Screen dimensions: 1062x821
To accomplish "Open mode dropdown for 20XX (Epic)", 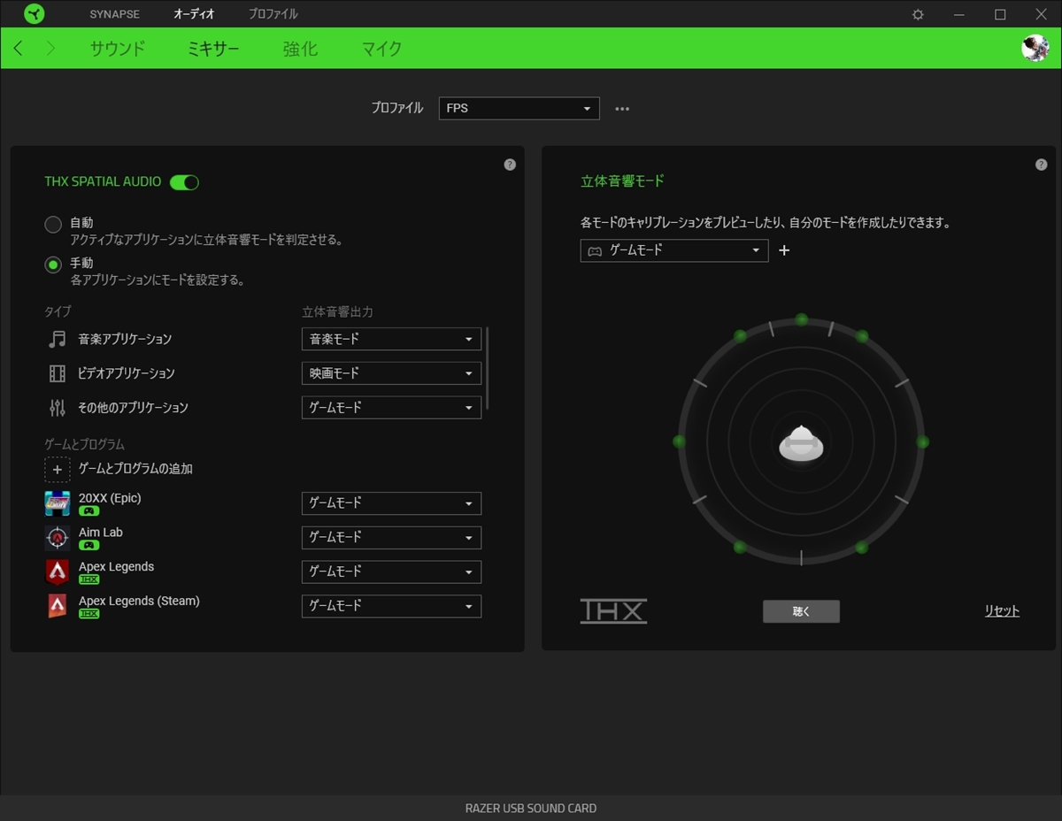I will tap(391, 503).
